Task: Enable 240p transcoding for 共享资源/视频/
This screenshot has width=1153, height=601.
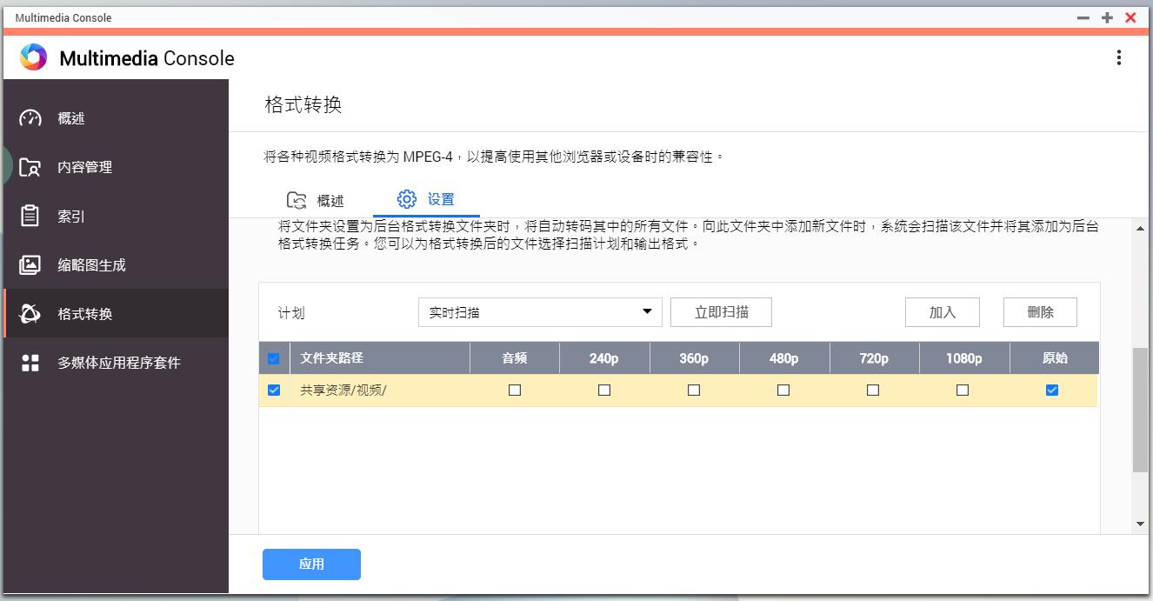Action: pos(603,390)
